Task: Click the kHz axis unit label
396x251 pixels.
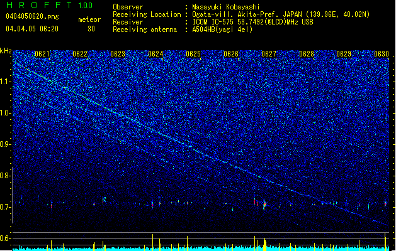Action: [x=6, y=51]
